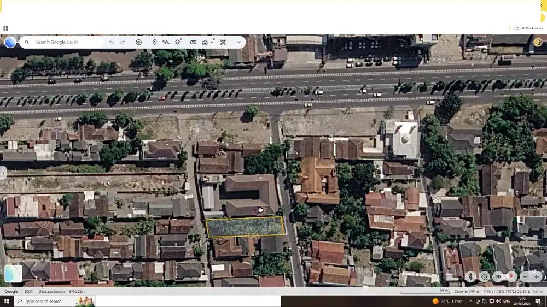547x307 pixels.
Task: Select the yellow outlined land polygon
Action: 245,227
